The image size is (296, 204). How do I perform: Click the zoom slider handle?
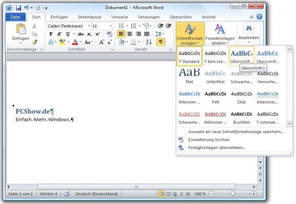click(x=233, y=194)
